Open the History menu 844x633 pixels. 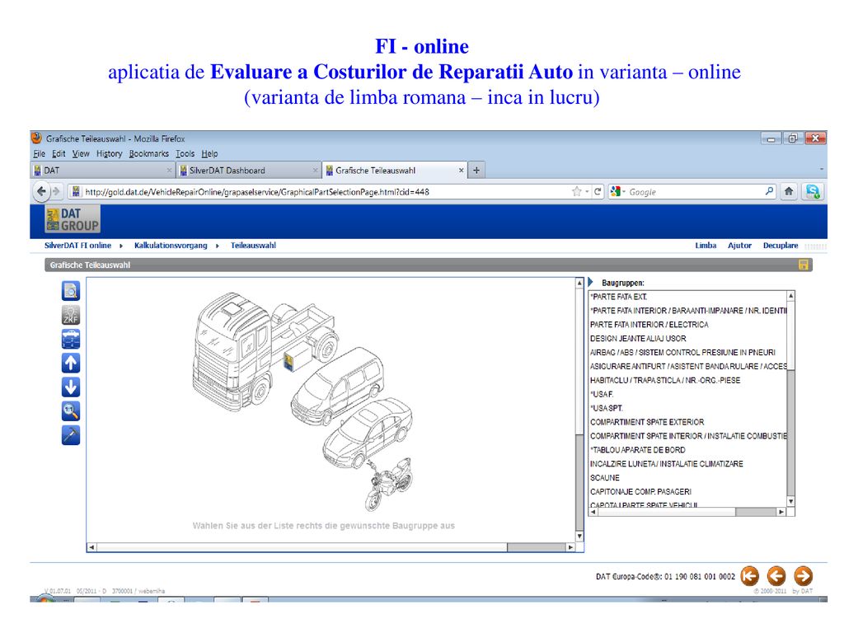pyautogui.click(x=110, y=153)
